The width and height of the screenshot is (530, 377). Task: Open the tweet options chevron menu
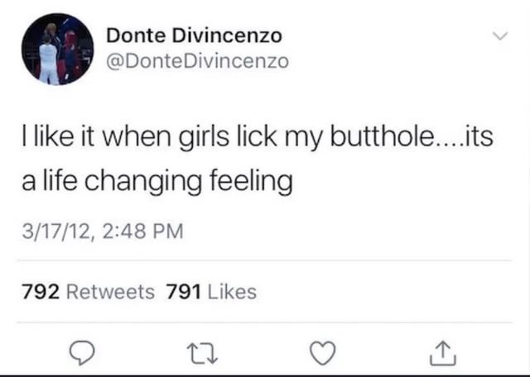click(499, 36)
